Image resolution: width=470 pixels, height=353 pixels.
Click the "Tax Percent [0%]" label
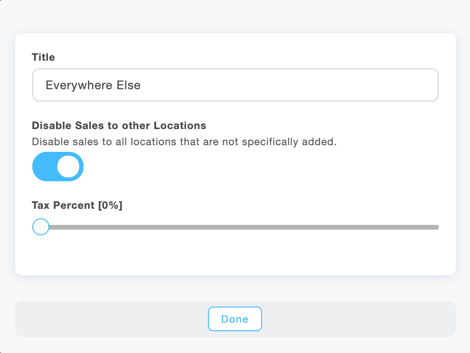pos(77,205)
